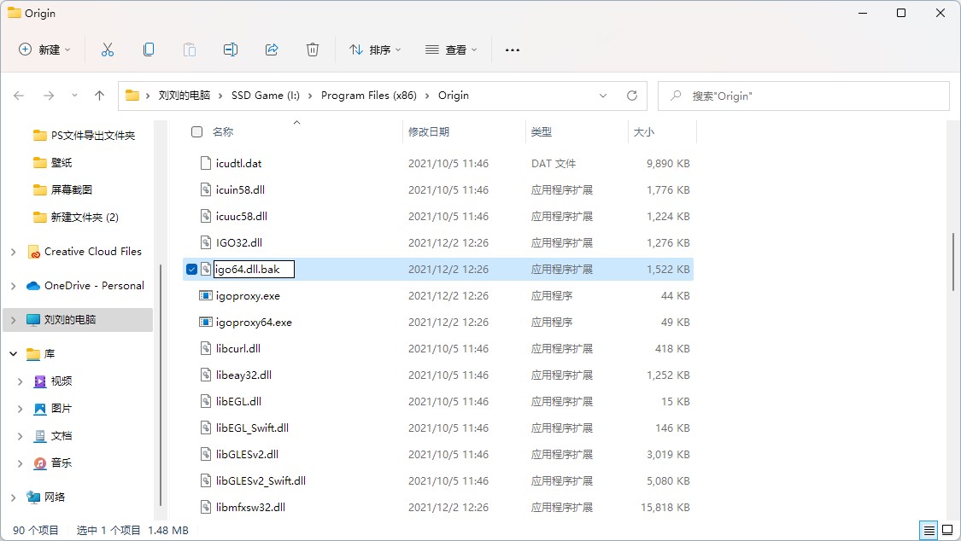Open the 排序 sort dropdown

point(375,49)
